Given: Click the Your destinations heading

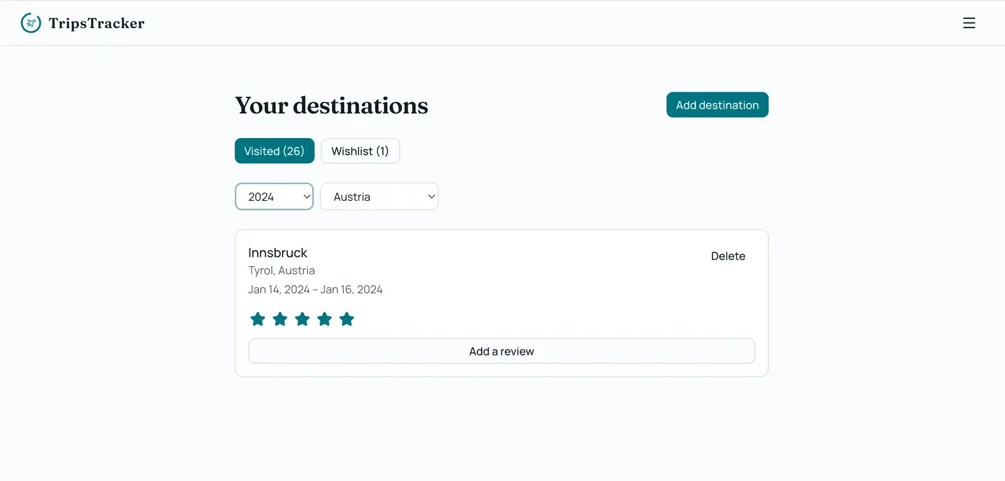Looking at the screenshot, I should [332, 105].
